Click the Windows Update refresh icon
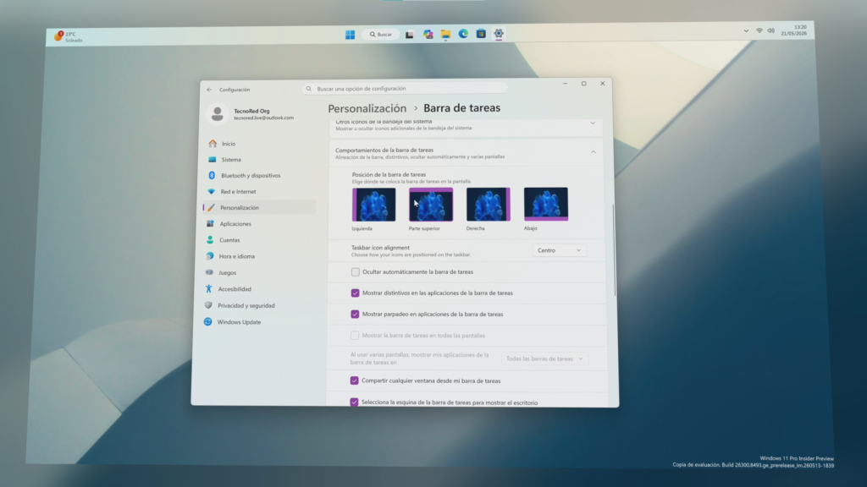The image size is (867, 487). 208,322
